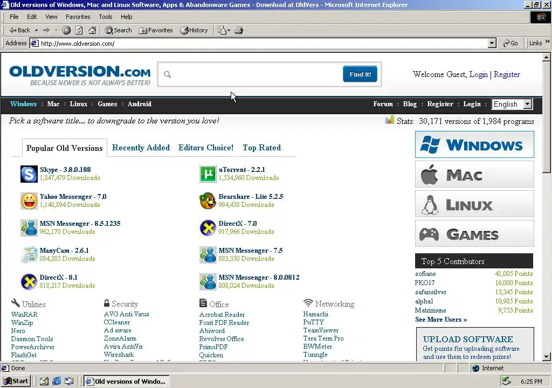Open the Search pane from the toolbar
This screenshot has width=552, height=388.
[118, 30]
